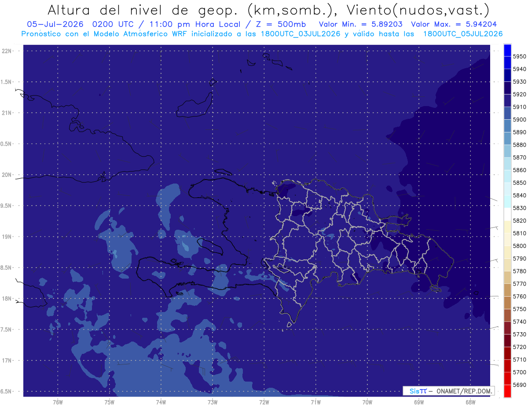Select the 'Valor Max. = 5.94204' text
This screenshot has width=528, height=408.
pos(454,24)
